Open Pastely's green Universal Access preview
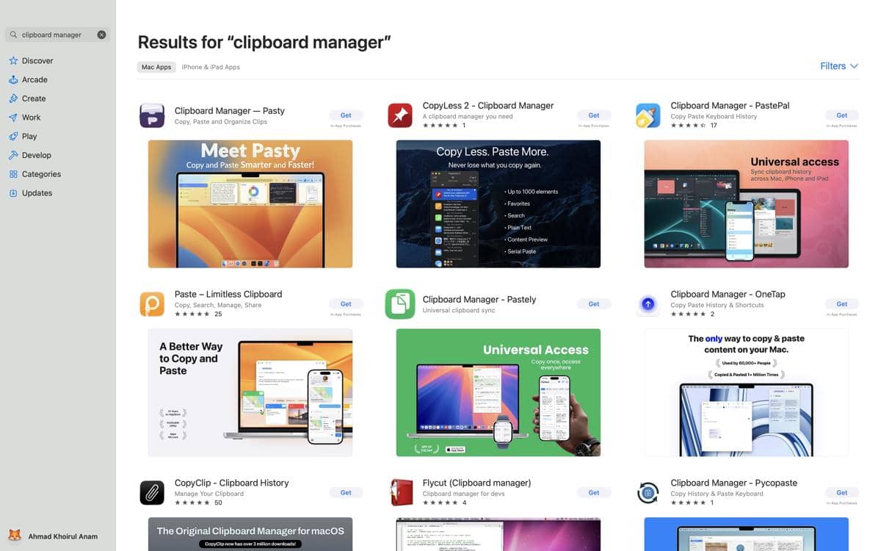This screenshot has height=551, width=881. coord(498,393)
